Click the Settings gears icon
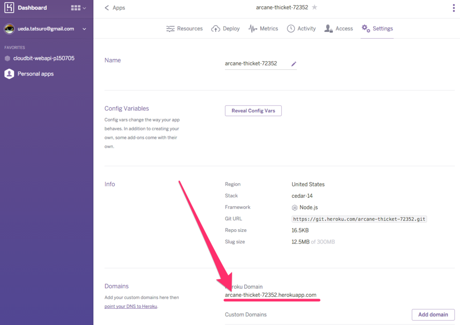Image resolution: width=460 pixels, height=325 pixels. 366,28
